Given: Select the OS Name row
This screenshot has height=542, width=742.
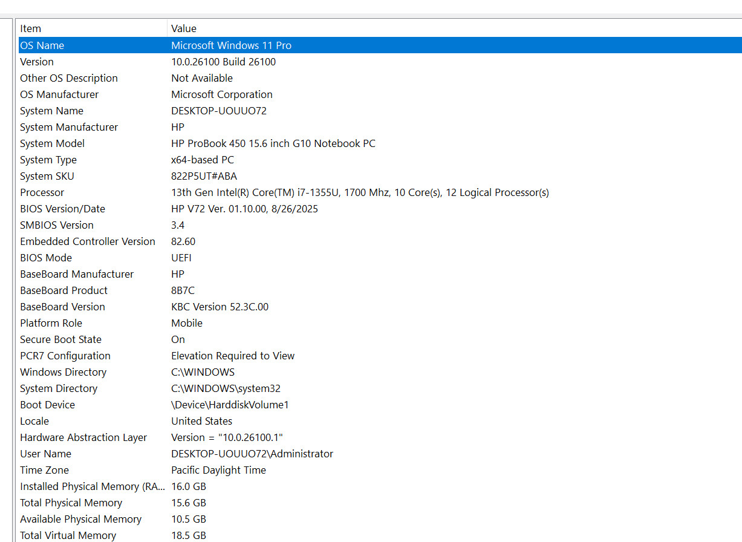Looking at the screenshot, I should pyautogui.click(x=380, y=45).
